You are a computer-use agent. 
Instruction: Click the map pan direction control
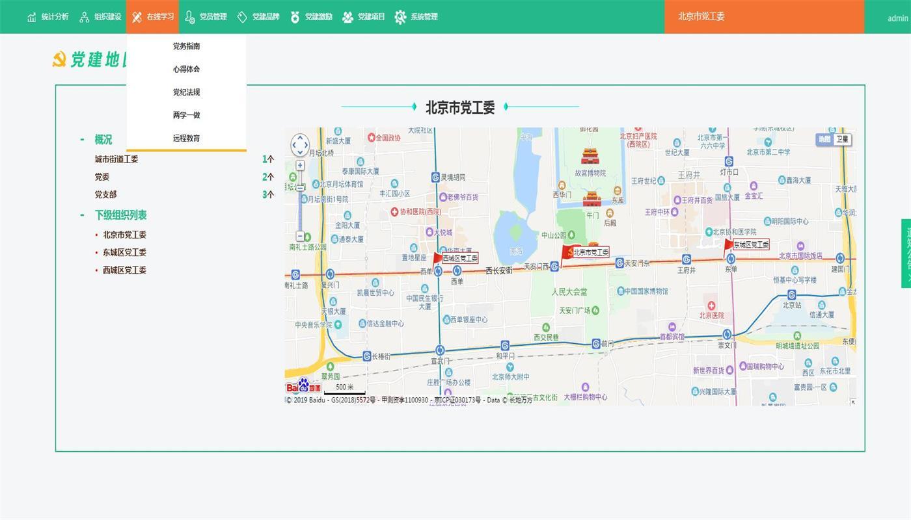tap(300, 146)
